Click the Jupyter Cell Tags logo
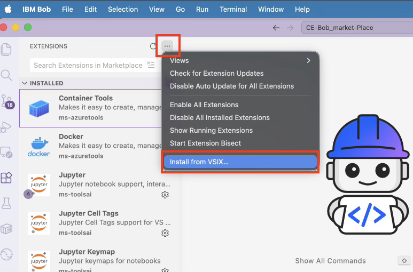Viewport: 413px width, 272px height. [x=39, y=223]
